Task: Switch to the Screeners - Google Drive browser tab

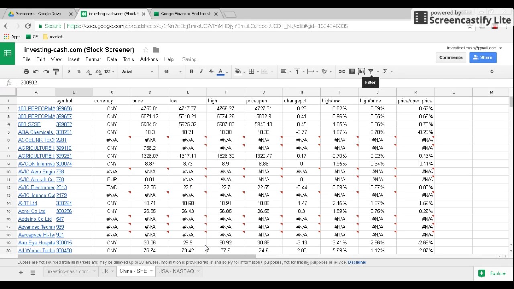Action: point(39,14)
